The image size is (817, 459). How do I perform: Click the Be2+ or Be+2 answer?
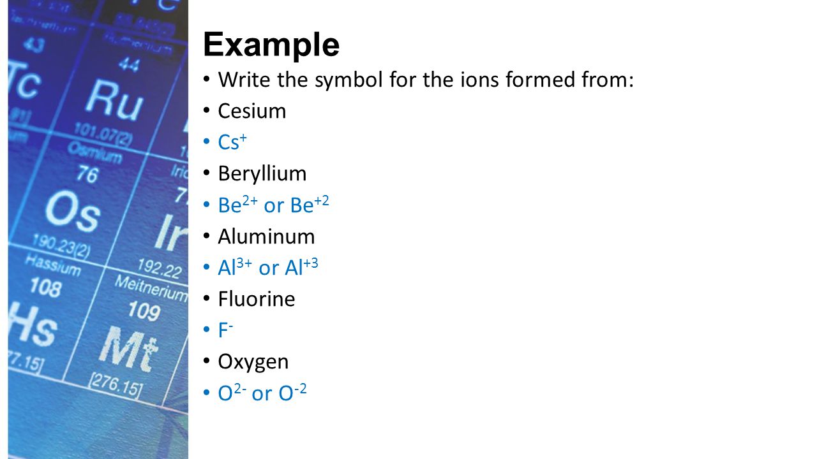273,205
